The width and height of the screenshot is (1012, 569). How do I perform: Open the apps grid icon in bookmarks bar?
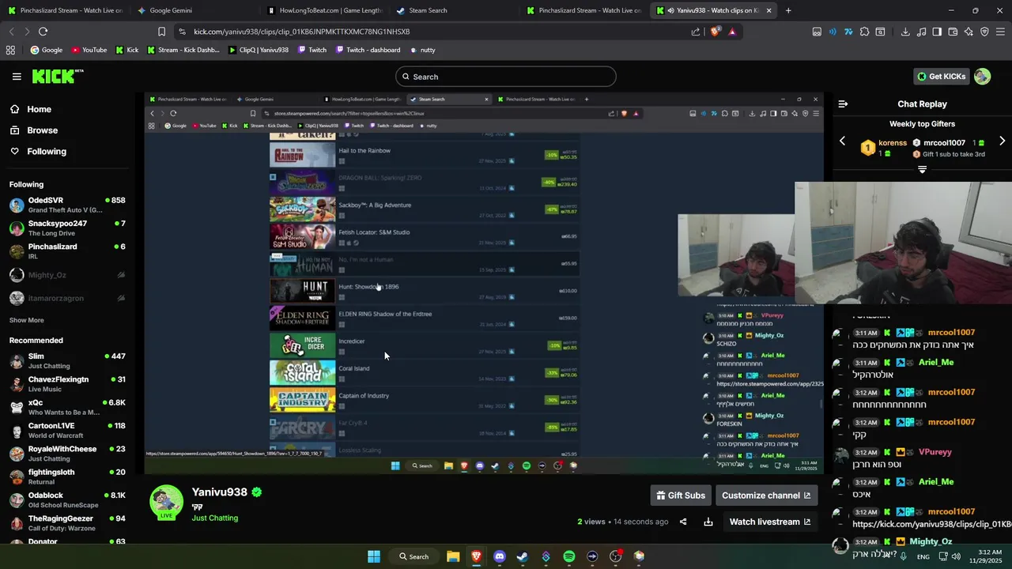(x=10, y=50)
